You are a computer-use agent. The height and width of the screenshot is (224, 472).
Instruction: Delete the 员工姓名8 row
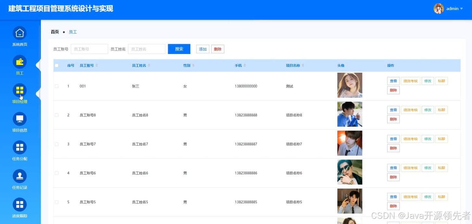[x=393, y=119]
